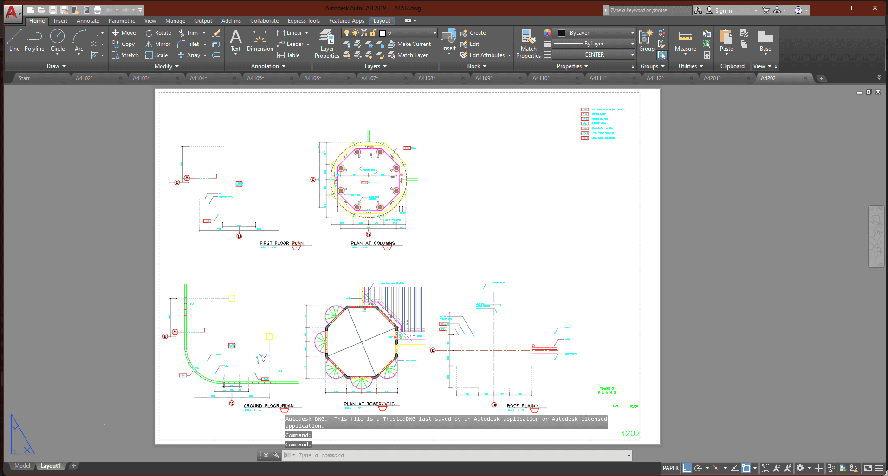
Task: Click the Insert block icon
Action: [449, 40]
